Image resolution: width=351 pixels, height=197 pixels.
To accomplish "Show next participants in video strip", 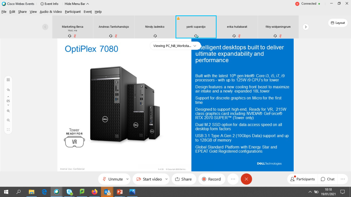I will 306,27.
